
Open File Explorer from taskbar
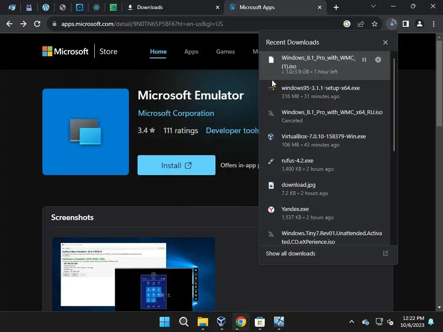tap(203, 322)
